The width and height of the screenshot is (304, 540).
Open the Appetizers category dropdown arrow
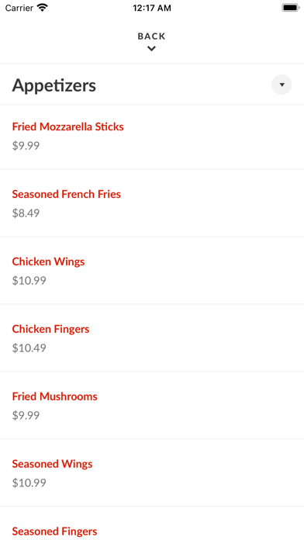(x=282, y=85)
